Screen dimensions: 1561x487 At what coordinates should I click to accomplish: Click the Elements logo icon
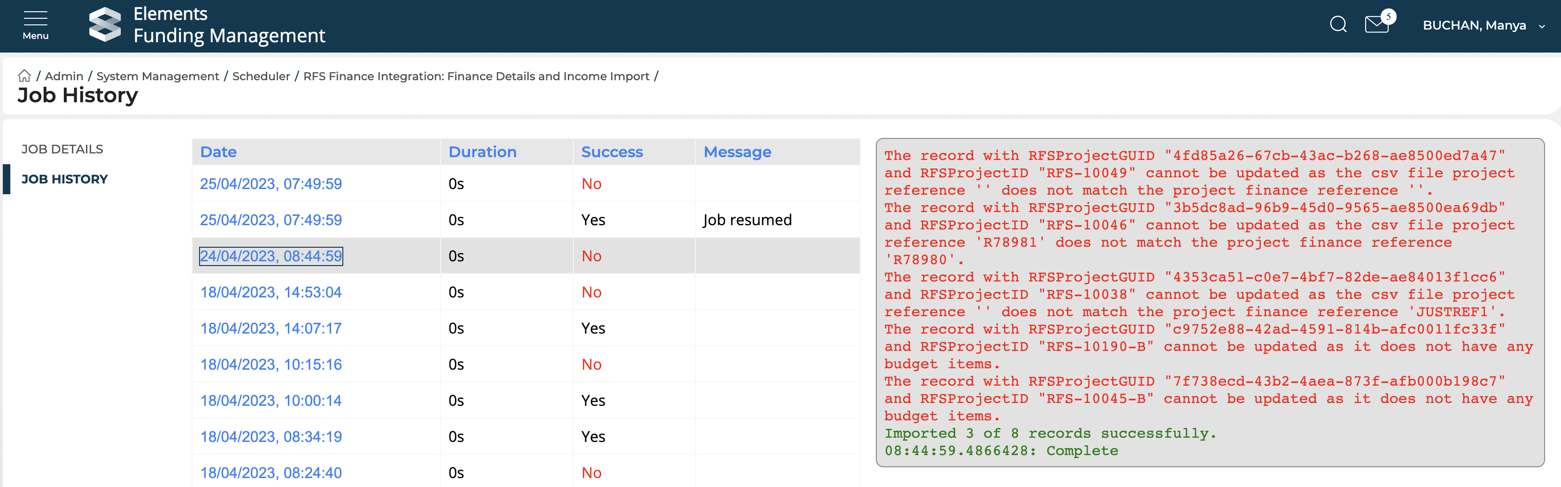click(x=106, y=25)
